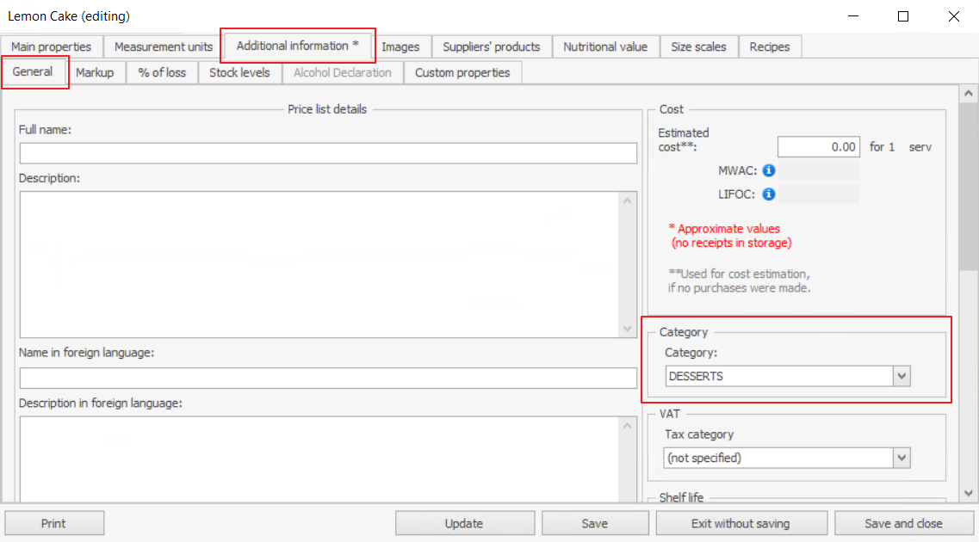Select the Markup sub-tab
Viewport: 979px width, 542px height.
[95, 72]
